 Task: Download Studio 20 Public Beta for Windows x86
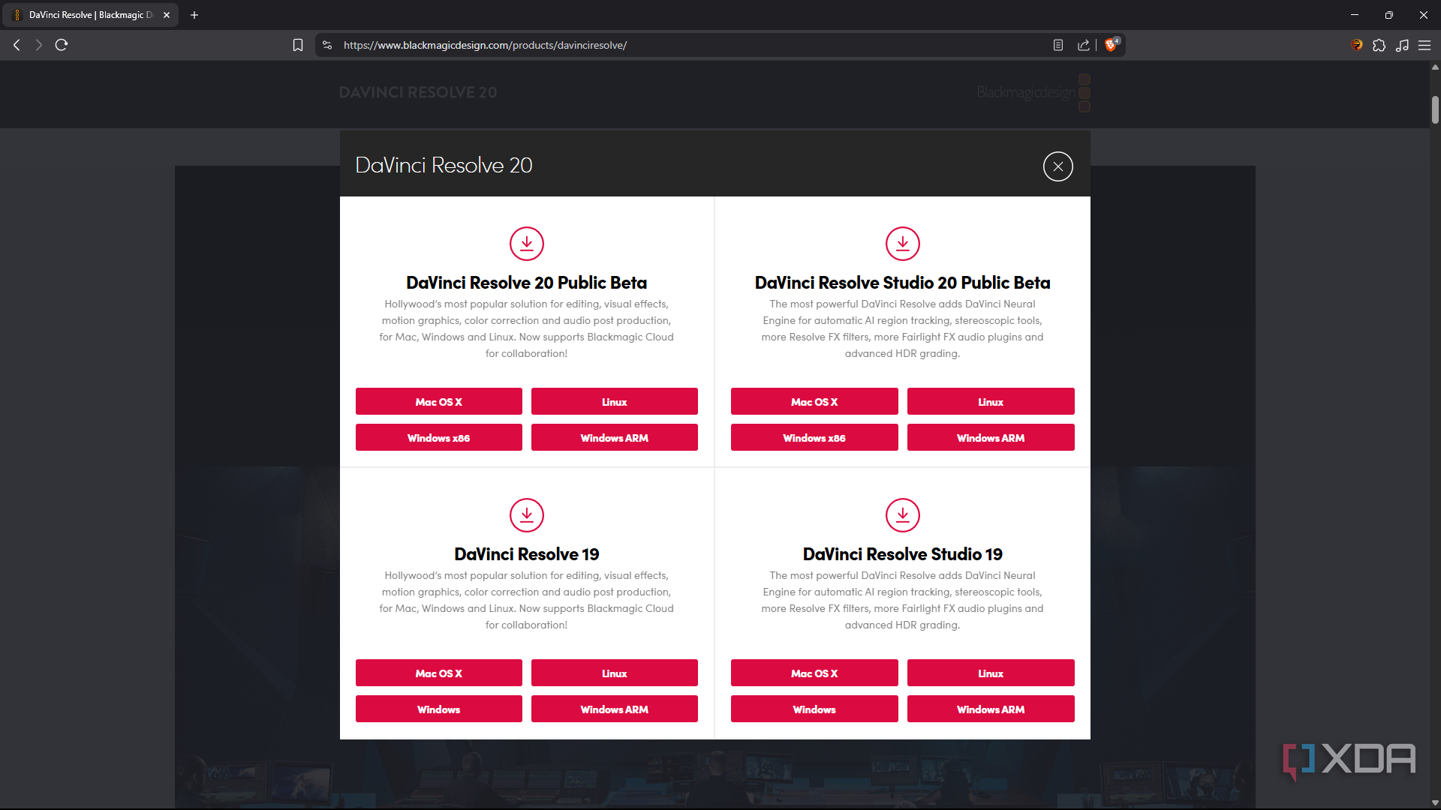point(814,437)
